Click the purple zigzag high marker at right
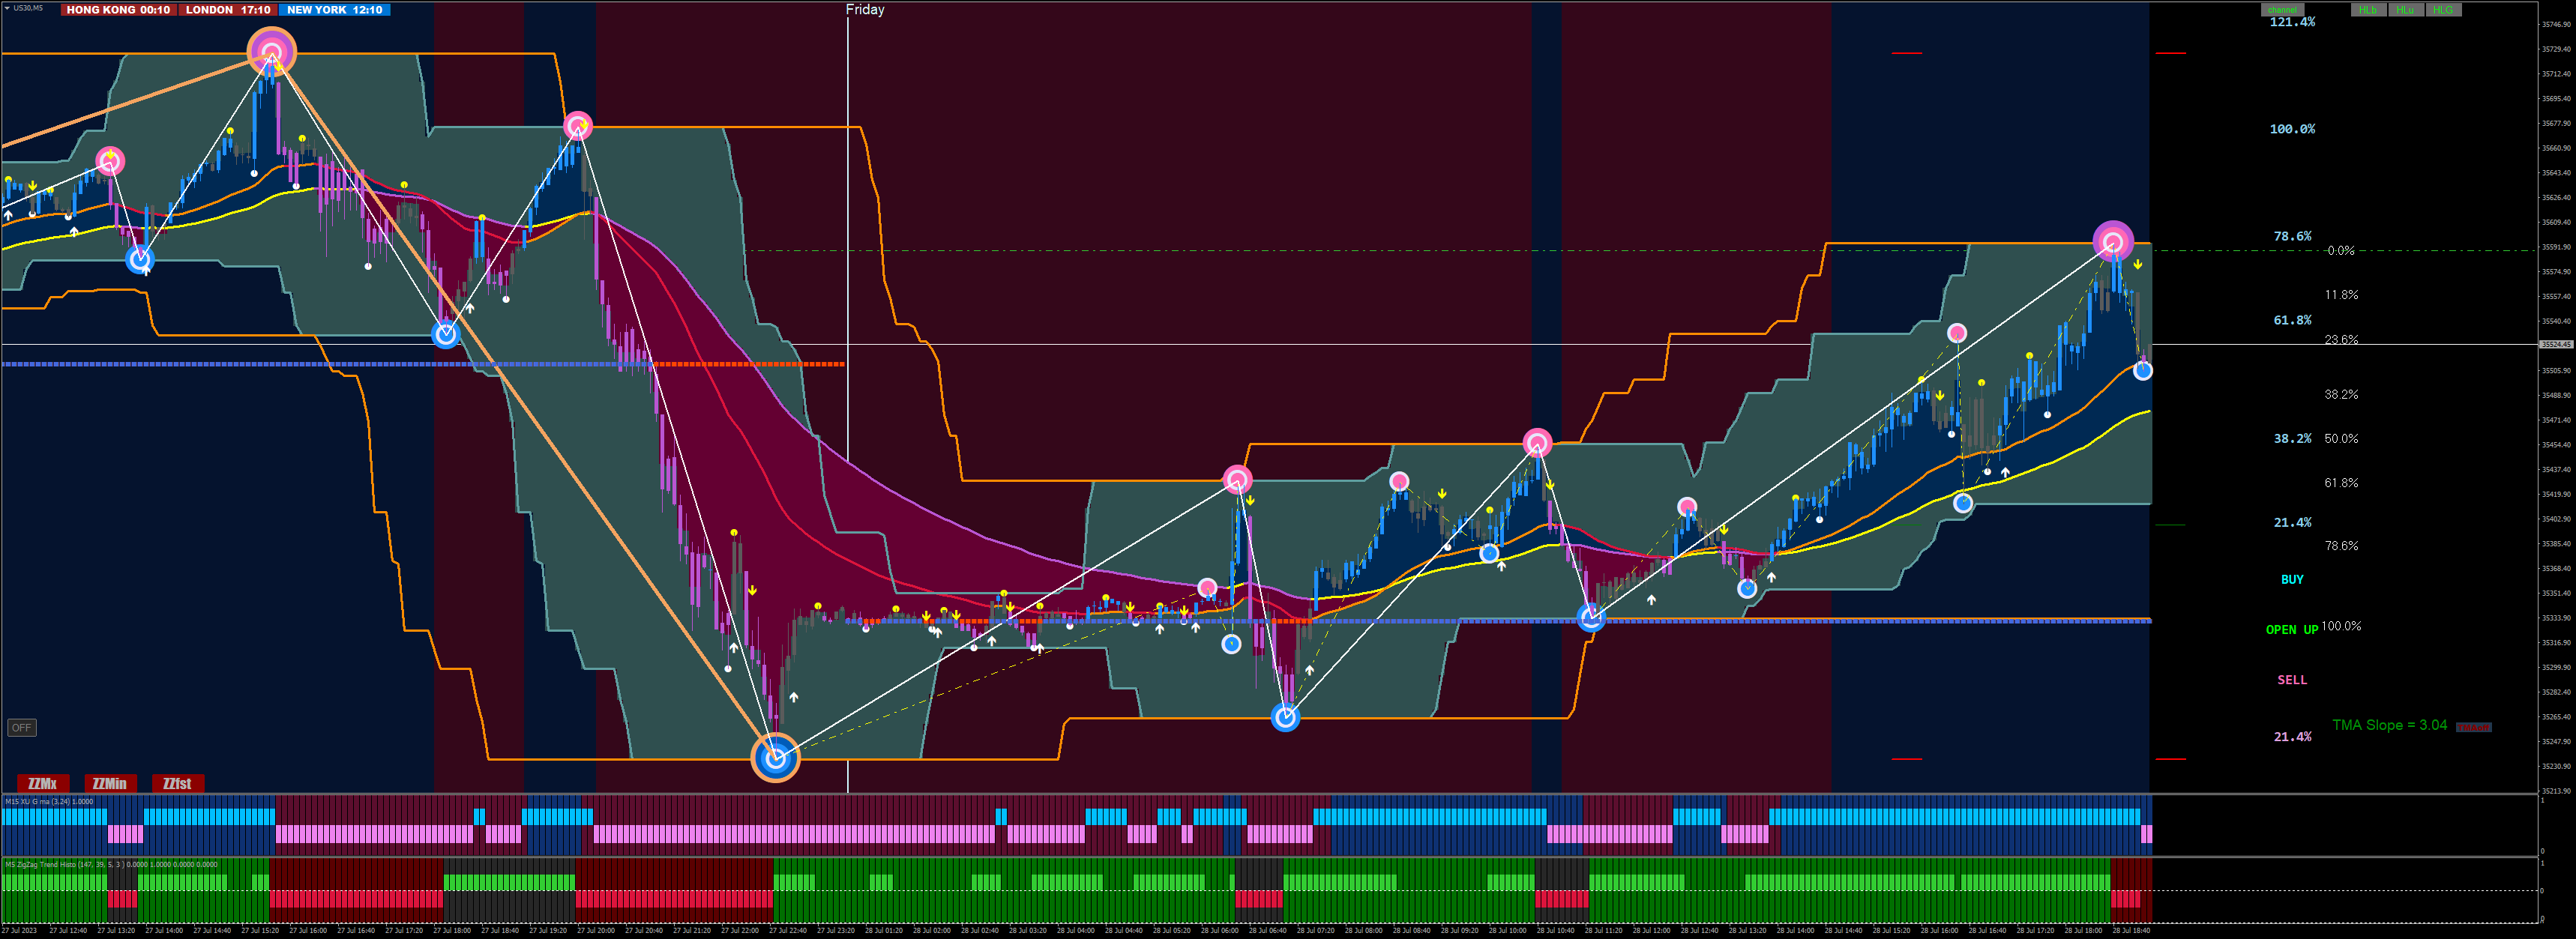Image resolution: width=2576 pixels, height=939 pixels. (2113, 241)
